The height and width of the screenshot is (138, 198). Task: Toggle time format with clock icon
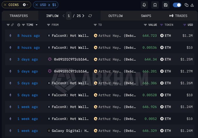pos(19,25)
